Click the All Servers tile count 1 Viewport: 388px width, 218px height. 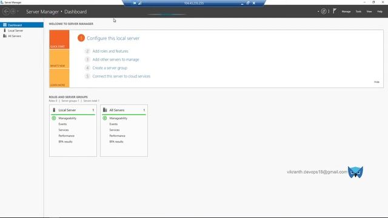pos(144,110)
